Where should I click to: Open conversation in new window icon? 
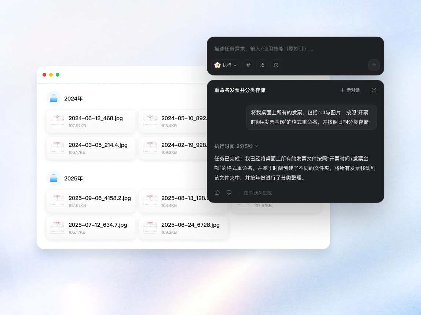tap(374, 90)
